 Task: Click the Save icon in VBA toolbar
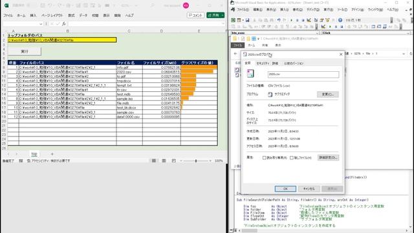(x=247, y=20)
